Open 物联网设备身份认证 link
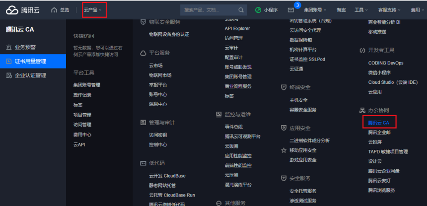Image resolution: width=427 pixels, height=206 pixels. point(169,35)
